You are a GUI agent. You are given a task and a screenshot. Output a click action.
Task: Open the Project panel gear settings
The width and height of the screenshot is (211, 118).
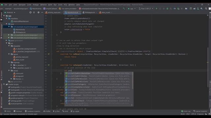(39, 12)
